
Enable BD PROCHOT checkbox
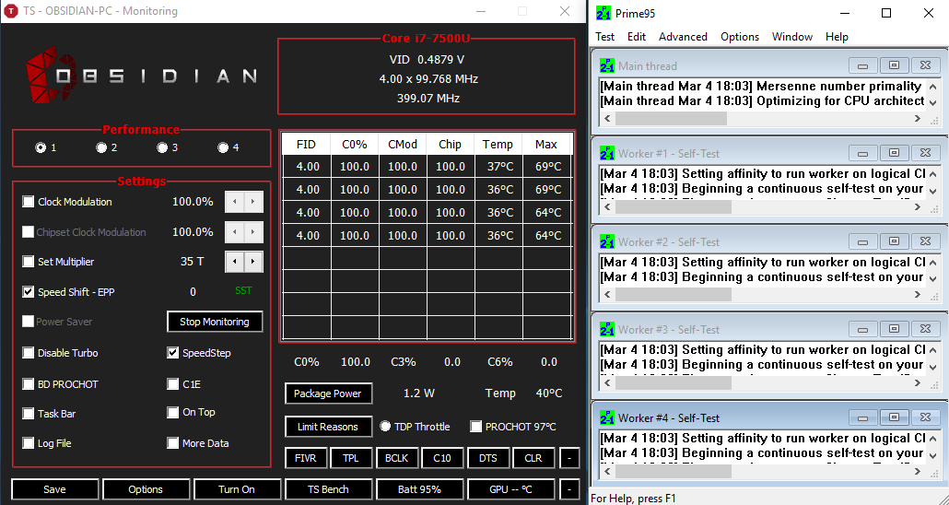pos(28,384)
